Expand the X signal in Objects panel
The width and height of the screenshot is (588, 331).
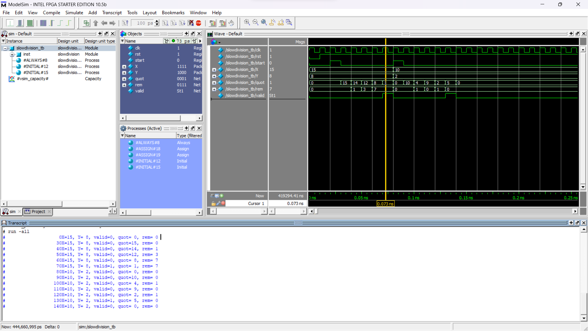(x=124, y=67)
